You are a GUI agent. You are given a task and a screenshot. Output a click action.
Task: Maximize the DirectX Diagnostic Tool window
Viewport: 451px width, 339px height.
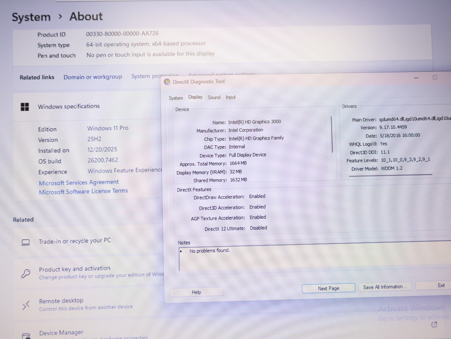tap(435, 77)
